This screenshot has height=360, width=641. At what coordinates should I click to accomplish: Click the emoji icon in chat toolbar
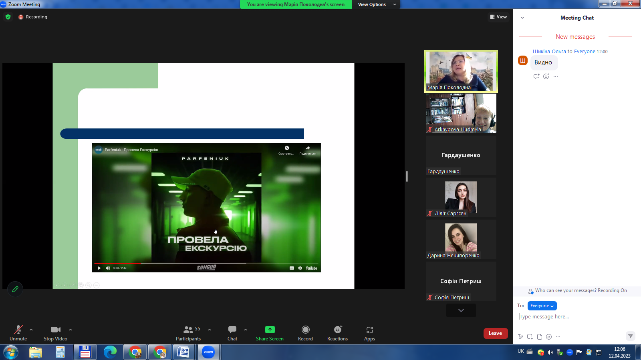pyautogui.click(x=549, y=337)
